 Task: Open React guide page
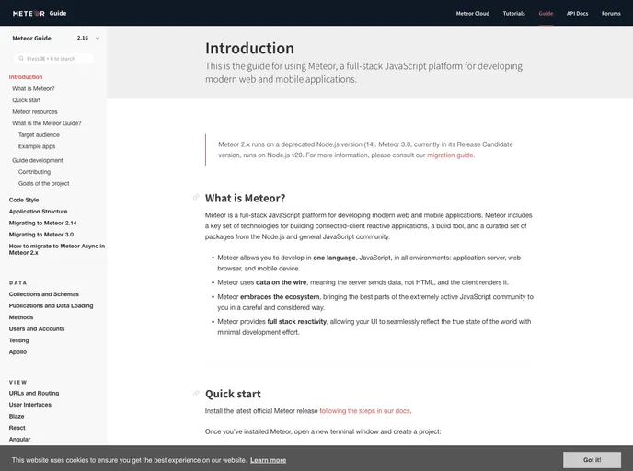17,428
